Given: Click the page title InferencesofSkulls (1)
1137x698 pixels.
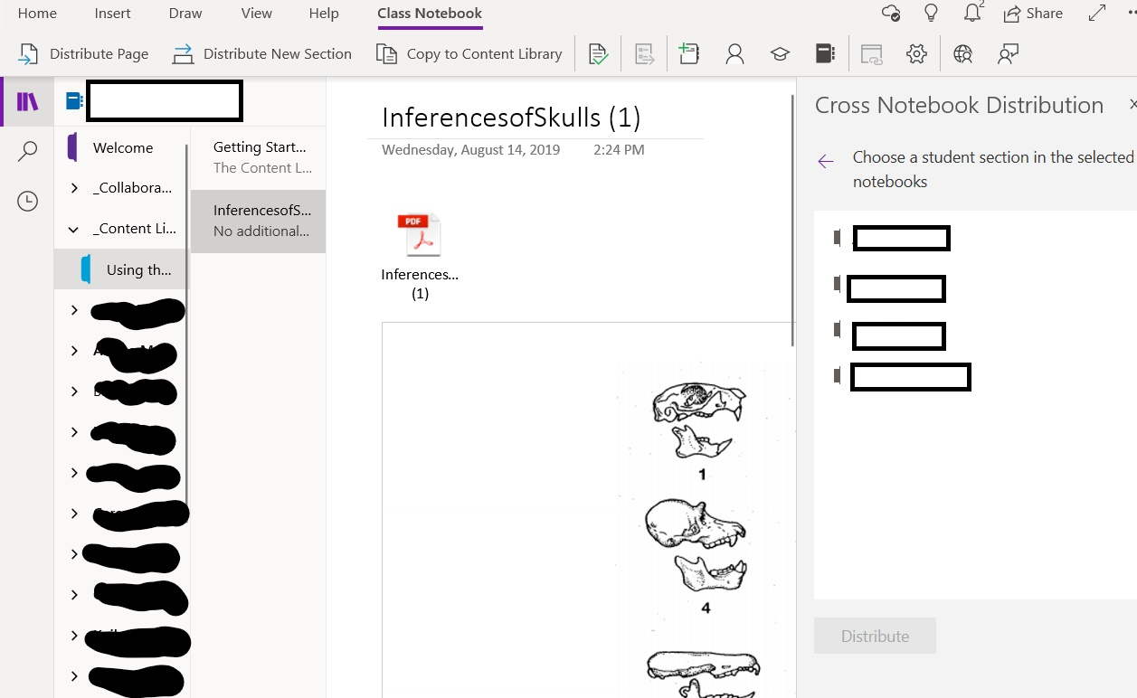Looking at the screenshot, I should pyautogui.click(x=511, y=118).
